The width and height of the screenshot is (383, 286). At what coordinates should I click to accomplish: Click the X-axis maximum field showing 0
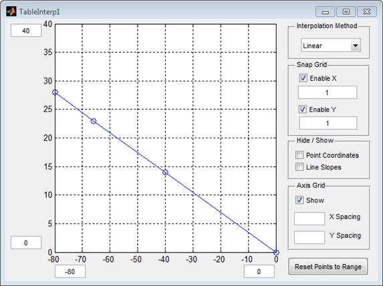pyautogui.click(x=259, y=271)
